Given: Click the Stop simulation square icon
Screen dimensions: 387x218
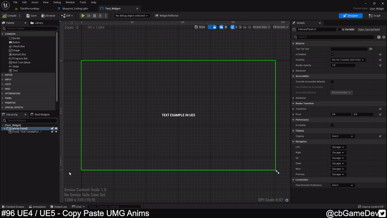Looking at the screenshot, I should [x=94, y=16].
